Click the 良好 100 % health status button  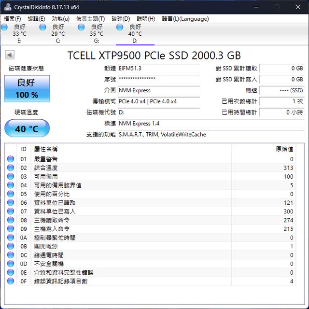[27, 88]
